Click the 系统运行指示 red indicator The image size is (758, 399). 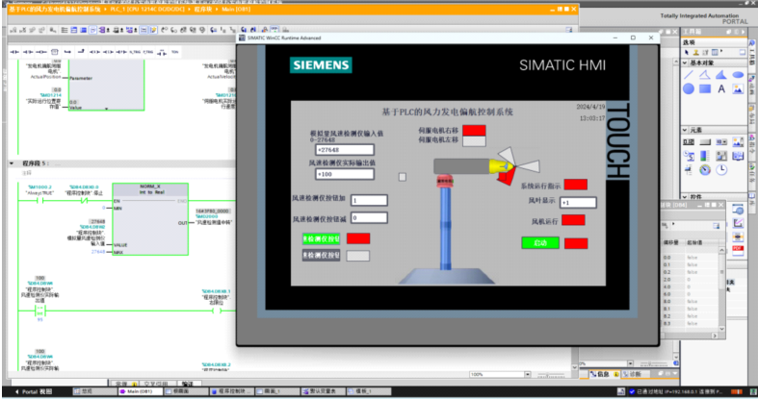tap(576, 185)
